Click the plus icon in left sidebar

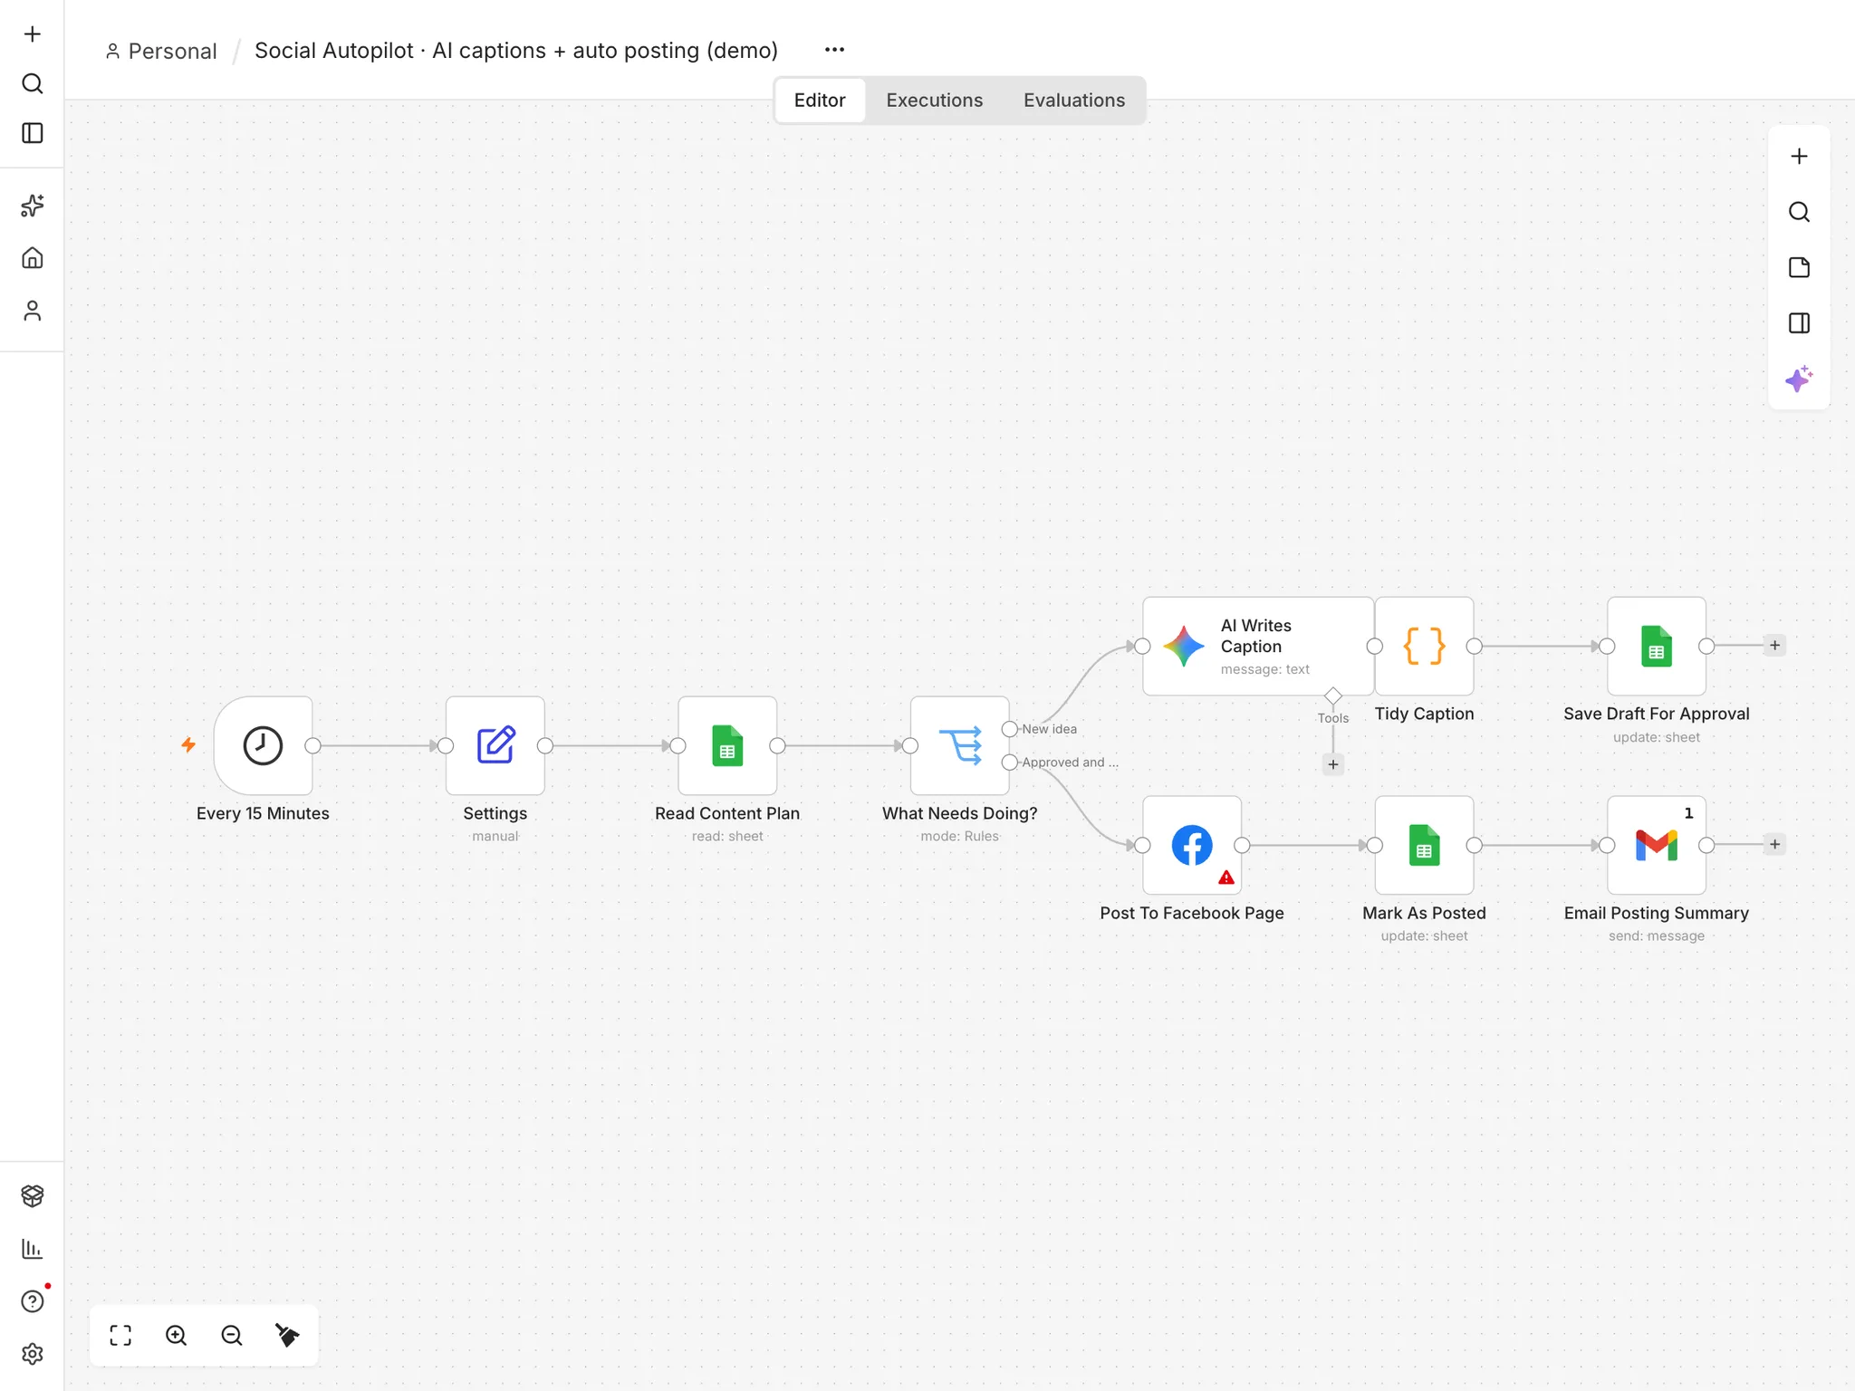click(x=33, y=34)
